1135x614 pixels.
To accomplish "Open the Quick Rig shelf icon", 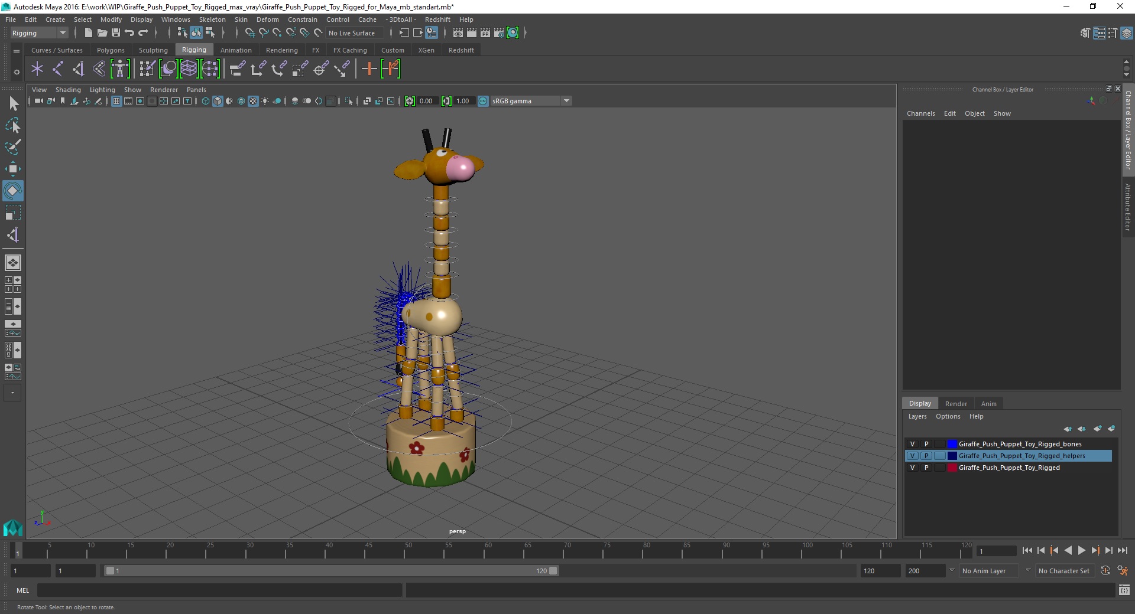I will point(120,69).
